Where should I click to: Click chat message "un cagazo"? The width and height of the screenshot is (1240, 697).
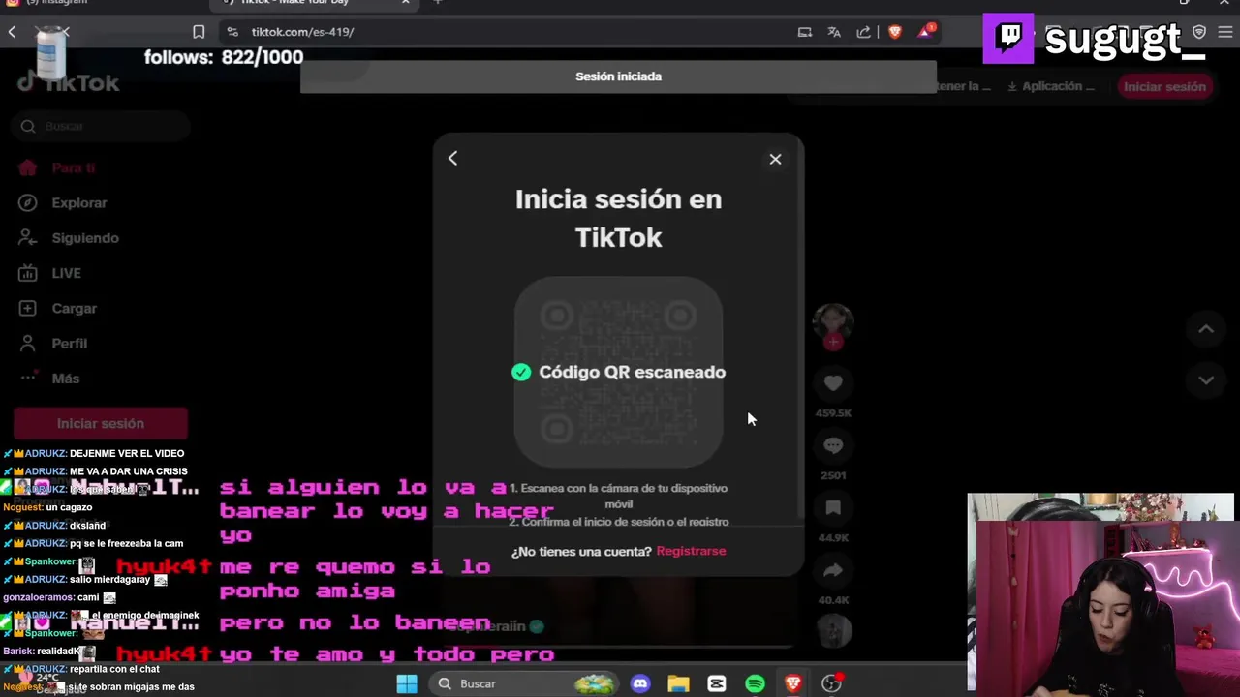(69, 507)
